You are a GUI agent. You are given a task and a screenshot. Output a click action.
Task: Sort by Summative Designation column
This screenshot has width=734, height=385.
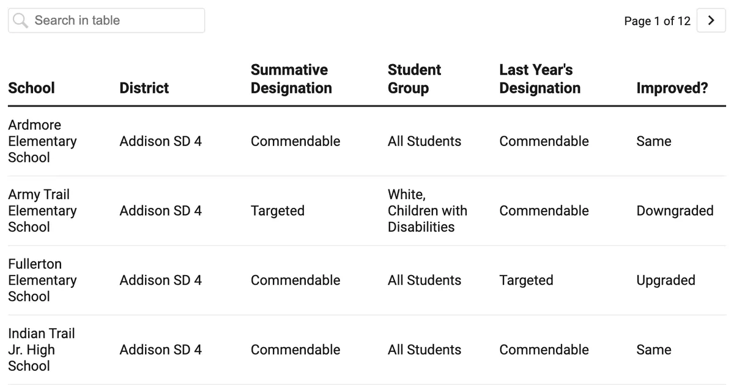291,79
